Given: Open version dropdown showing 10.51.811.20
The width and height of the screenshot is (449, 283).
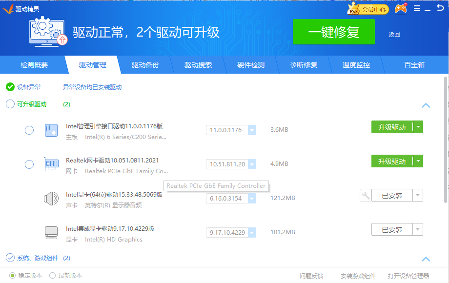Looking at the screenshot, I should 251,164.
